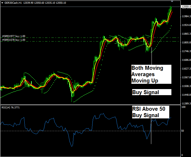The height and width of the screenshot is (157, 191).
Task: Click price axis value 11686.8
Action: (x=186, y=60)
